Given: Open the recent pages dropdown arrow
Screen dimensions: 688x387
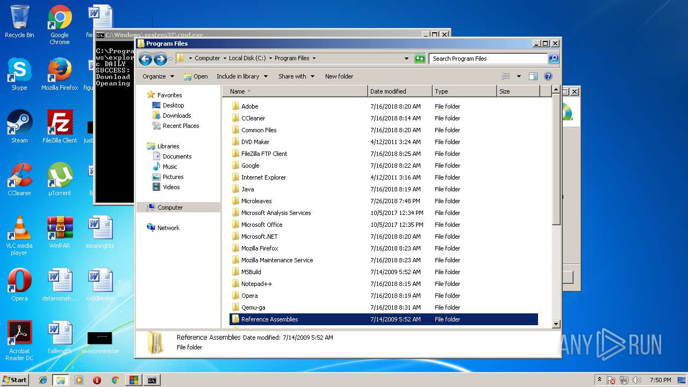Looking at the screenshot, I should (170, 59).
